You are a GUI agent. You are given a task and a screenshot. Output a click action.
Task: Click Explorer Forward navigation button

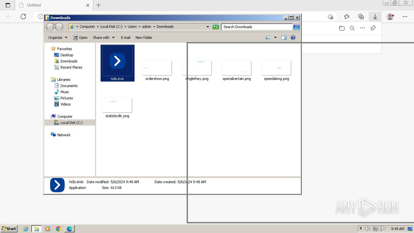(x=59, y=27)
